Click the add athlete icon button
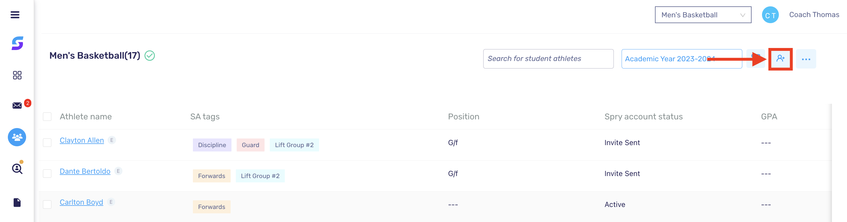The width and height of the screenshot is (847, 222). tap(780, 59)
